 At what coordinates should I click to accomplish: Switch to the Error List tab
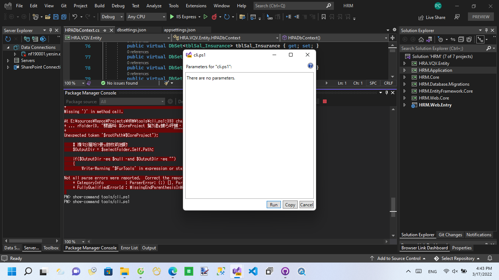(x=129, y=248)
